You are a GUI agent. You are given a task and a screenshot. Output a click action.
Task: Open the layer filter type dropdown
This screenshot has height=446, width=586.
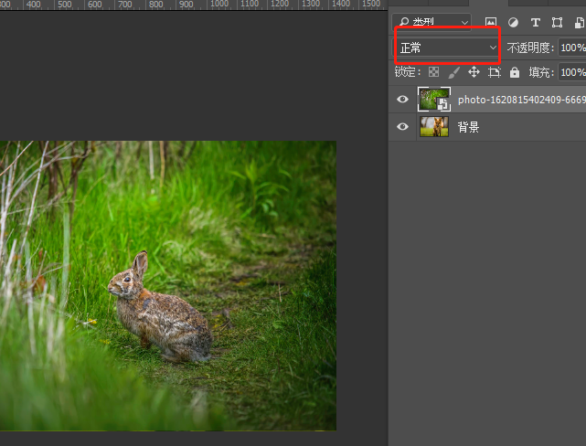tap(432, 22)
